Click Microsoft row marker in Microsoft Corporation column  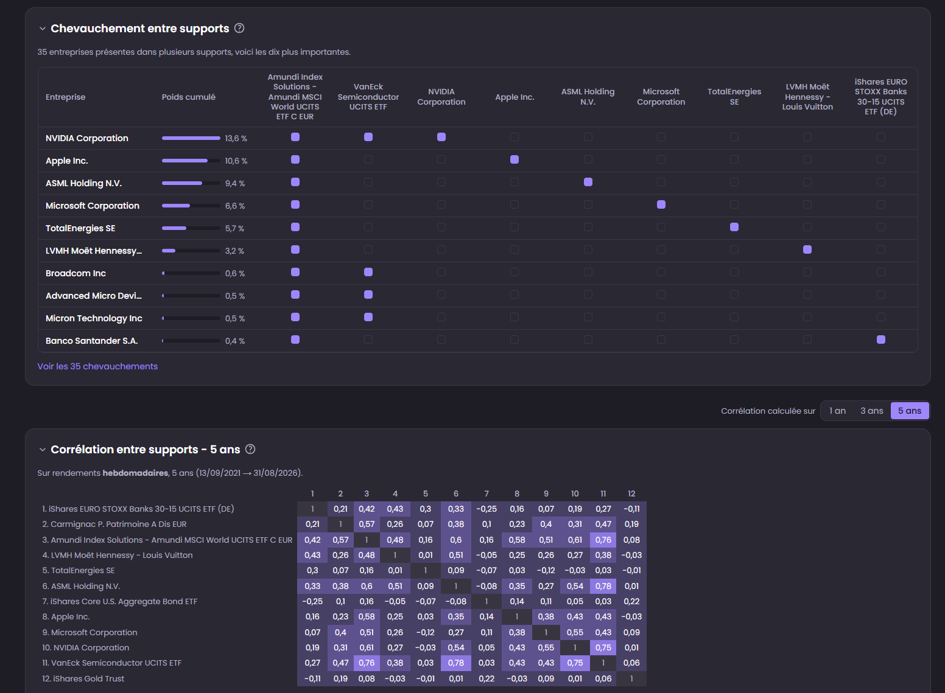pyautogui.click(x=661, y=204)
